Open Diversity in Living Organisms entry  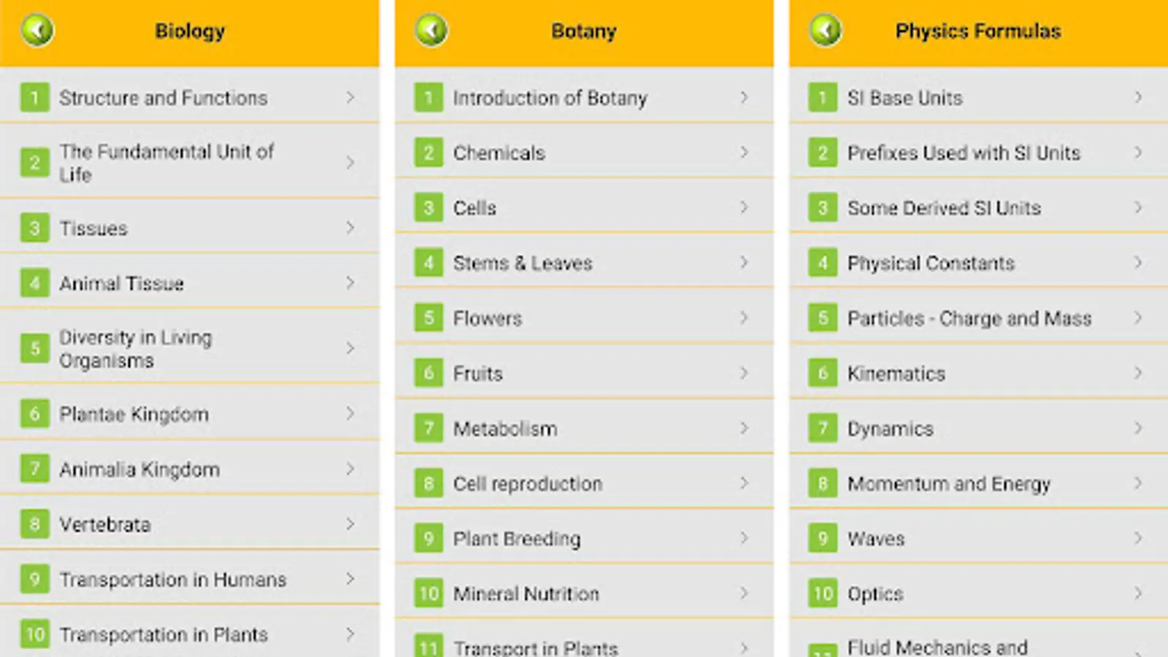pos(136,348)
